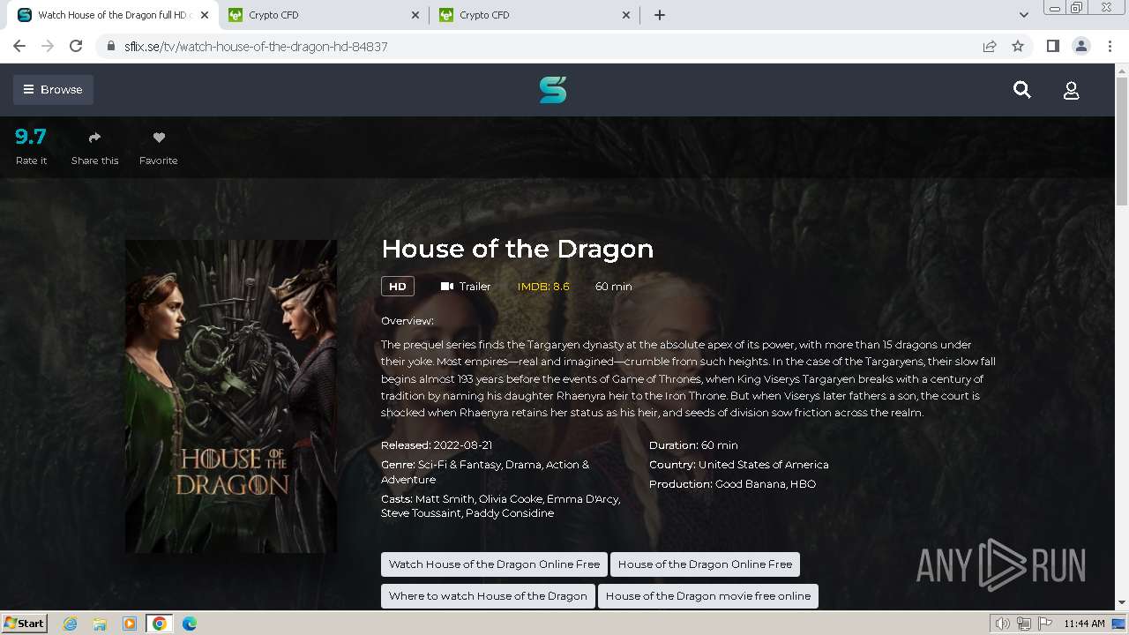Open the Browse menu
1129x635 pixels.
[x=53, y=89]
